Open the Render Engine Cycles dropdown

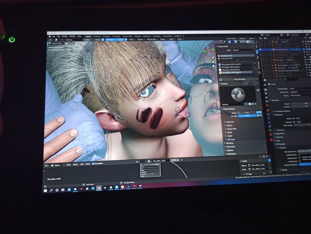click(300, 88)
